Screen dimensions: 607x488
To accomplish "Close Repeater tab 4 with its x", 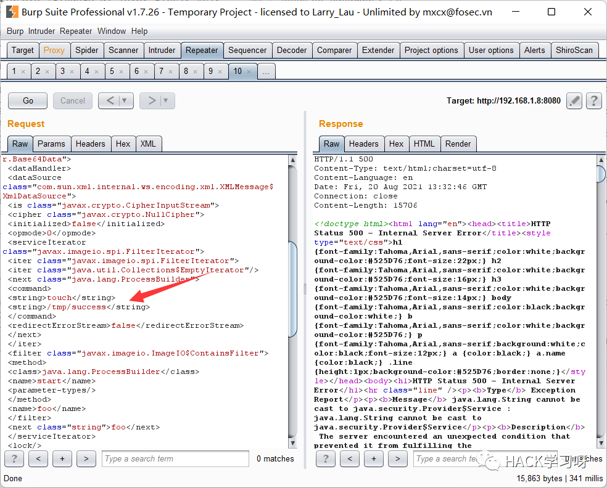I will [x=97, y=71].
